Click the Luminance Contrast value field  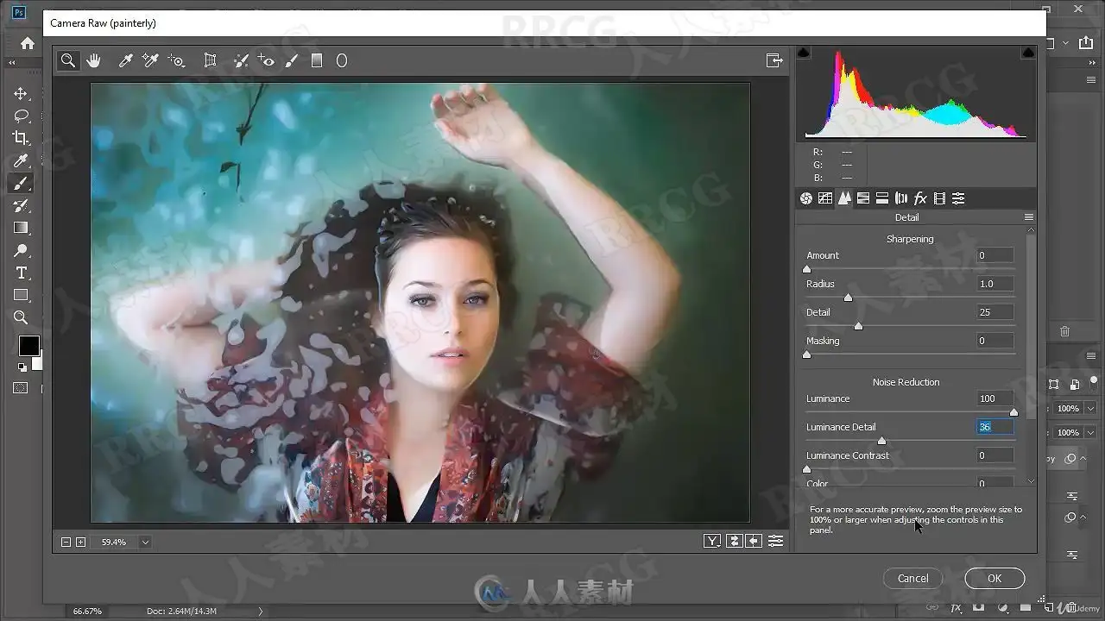(x=995, y=455)
